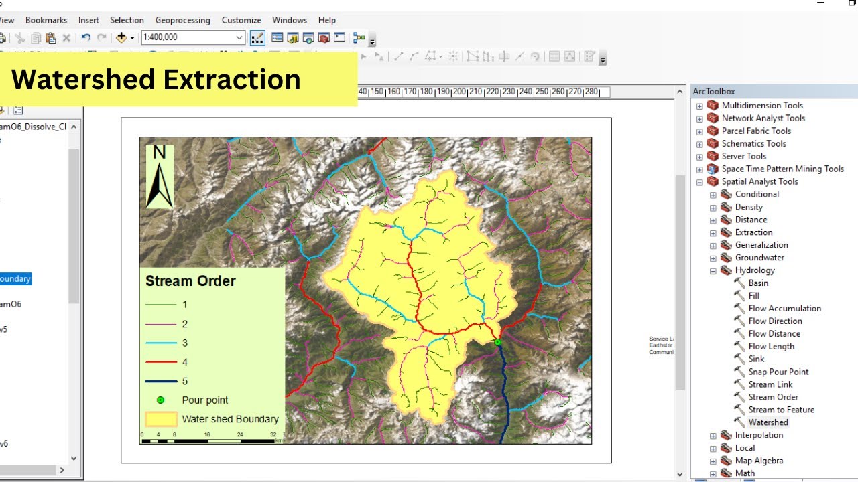Viewport: 858px width, 482px height.
Task: Collapse the Spatial Analyst Tools toolbox
Action: (699, 182)
